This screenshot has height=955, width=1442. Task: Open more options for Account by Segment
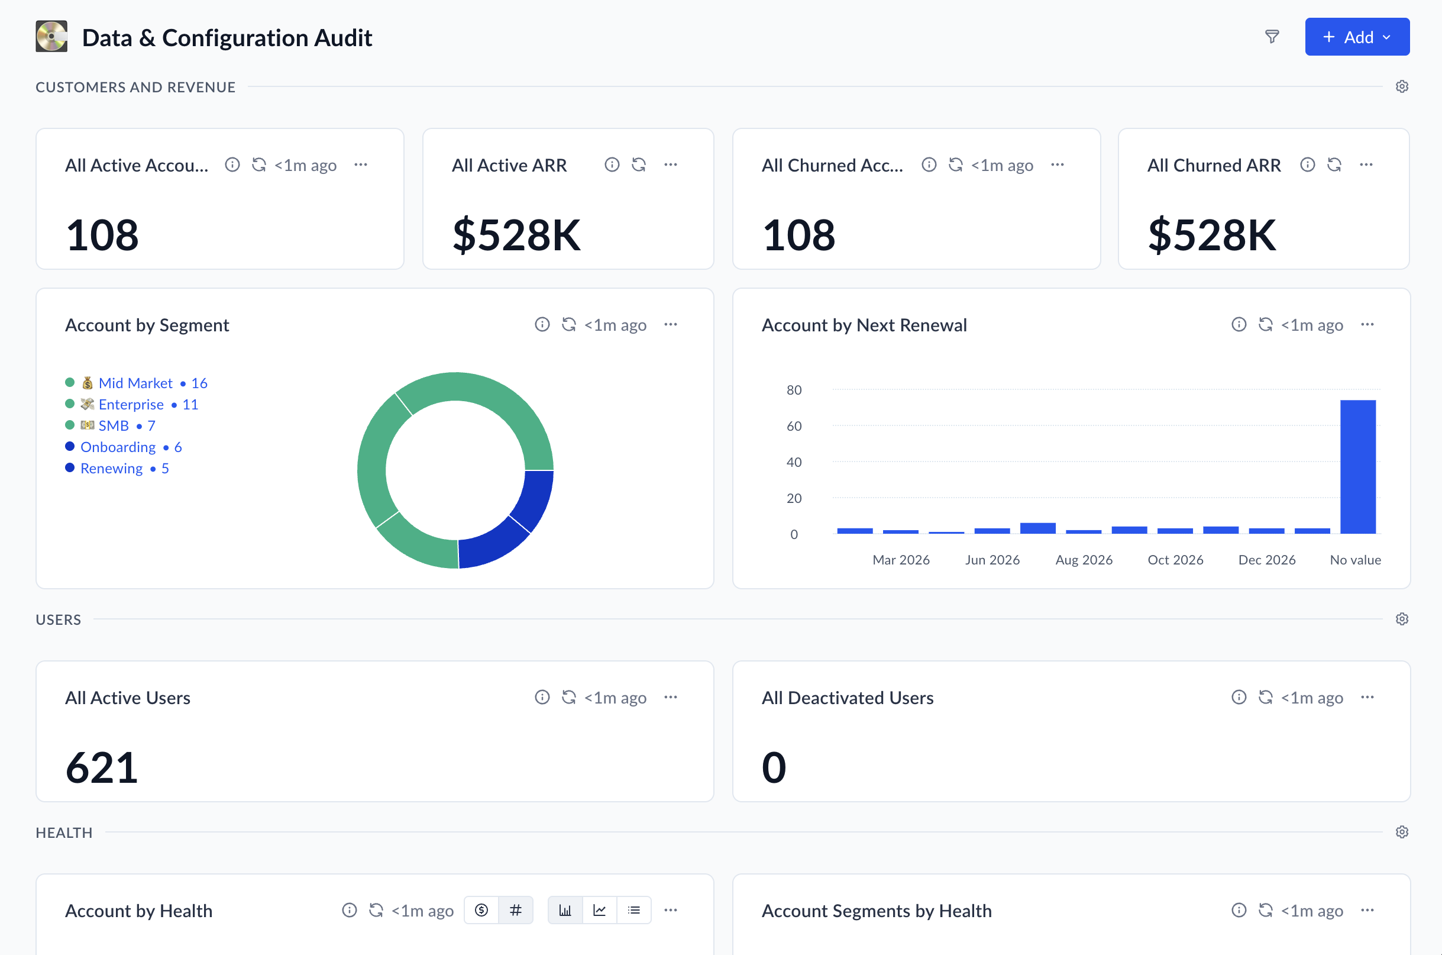pos(671,325)
